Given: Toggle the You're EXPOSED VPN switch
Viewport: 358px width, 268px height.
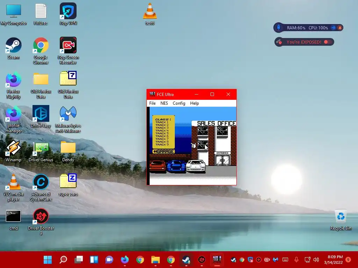Looking at the screenshot, I should 328,42.
